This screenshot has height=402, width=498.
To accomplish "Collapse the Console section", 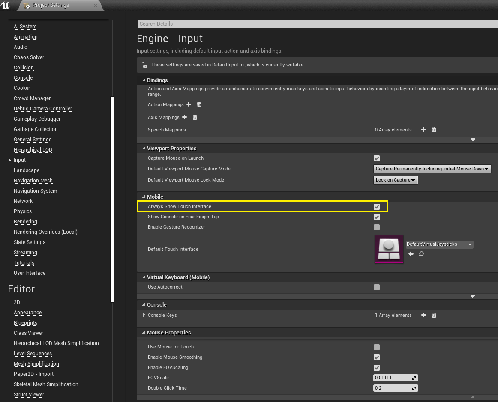I will (x=144, y=304).
